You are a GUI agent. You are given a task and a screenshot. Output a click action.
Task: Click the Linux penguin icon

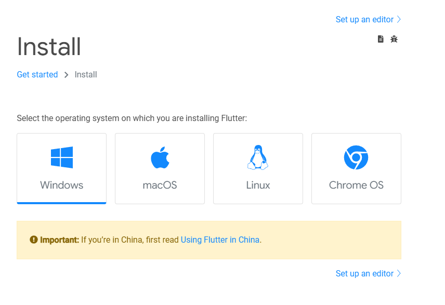(x=258, y=157)
